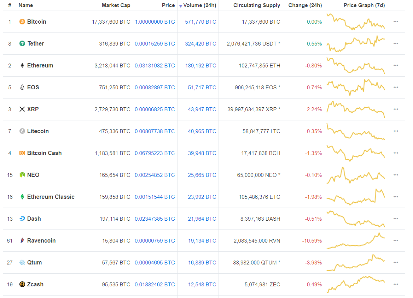Click the XRP logo icon
The width and height of the screenshot is (413, 298).
click(x=22, y=109)
